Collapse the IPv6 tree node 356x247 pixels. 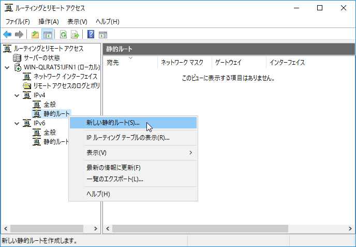[x=17, y=123]
